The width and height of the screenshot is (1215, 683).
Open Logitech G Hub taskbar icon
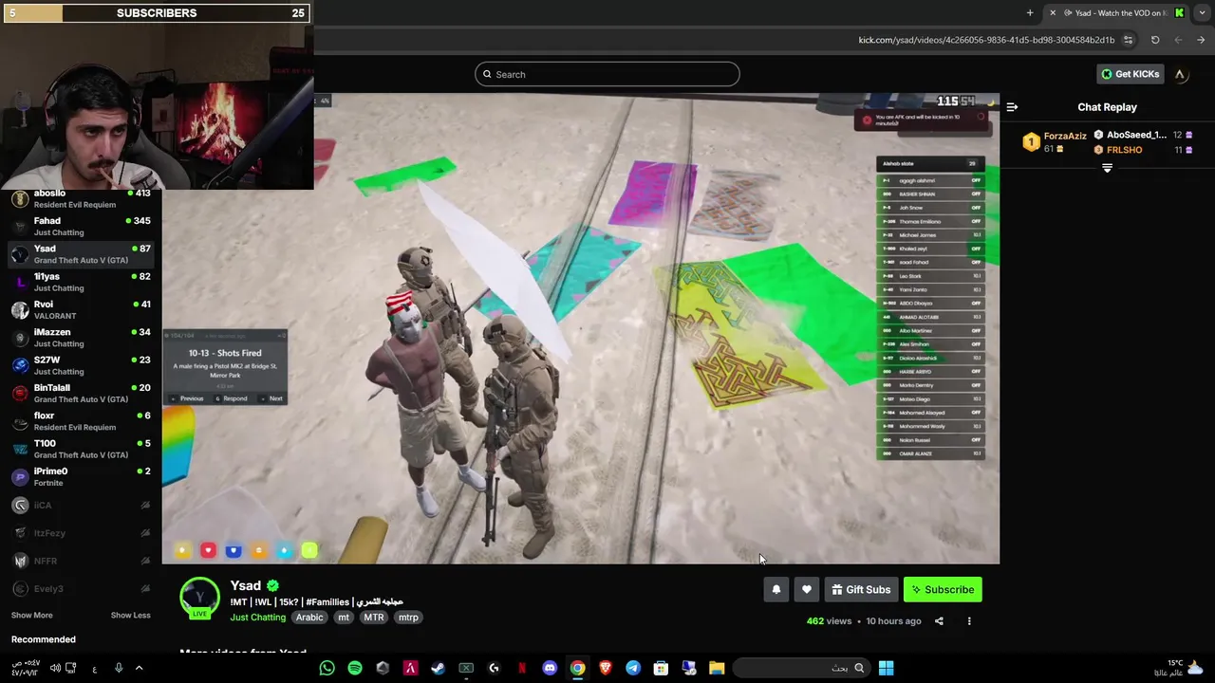point(494,668)
